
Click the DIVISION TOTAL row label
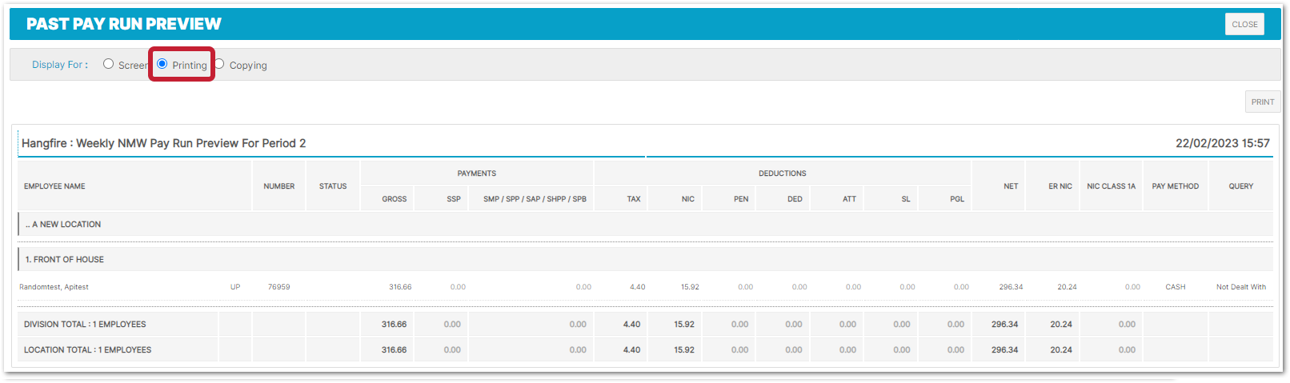tap(85, 325)
